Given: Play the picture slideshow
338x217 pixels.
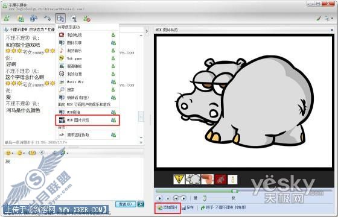Looking at the screenshot, I should point(160,198).
